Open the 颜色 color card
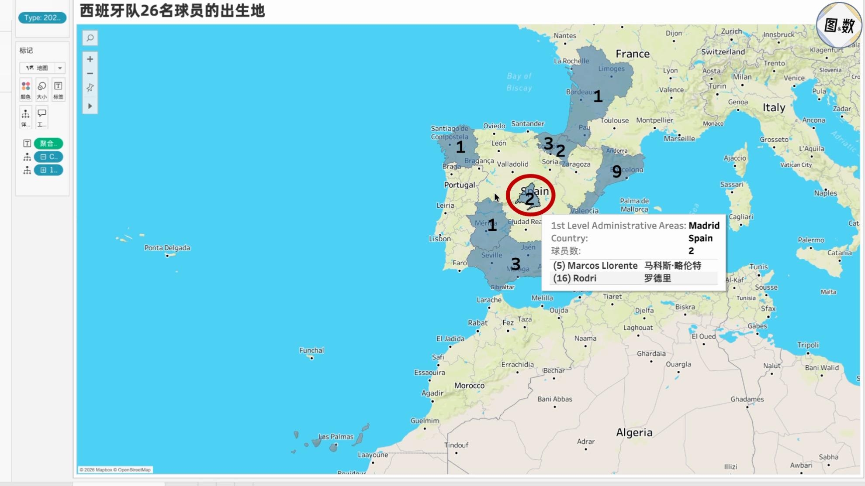Screen dimensions: 865x486 coord(26,90)
